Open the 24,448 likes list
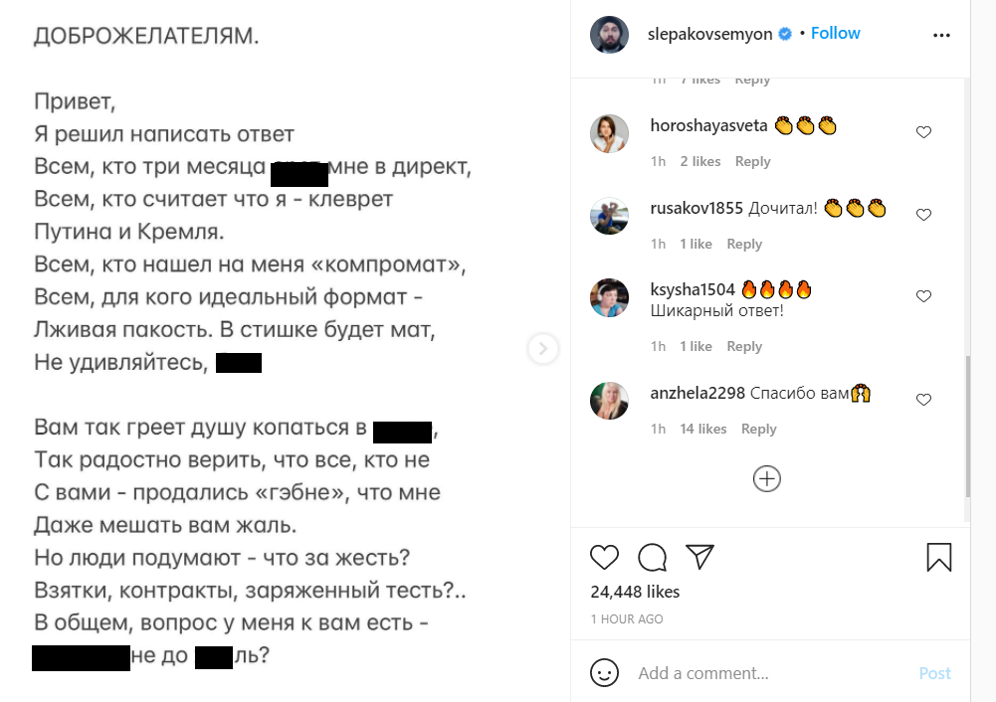The width and height of the screenshot is (996, 702). coord(637,592)
